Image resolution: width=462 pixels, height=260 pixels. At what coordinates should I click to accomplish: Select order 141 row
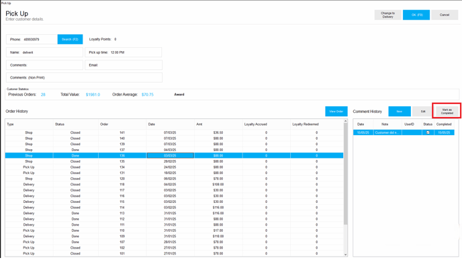point(174,132)
